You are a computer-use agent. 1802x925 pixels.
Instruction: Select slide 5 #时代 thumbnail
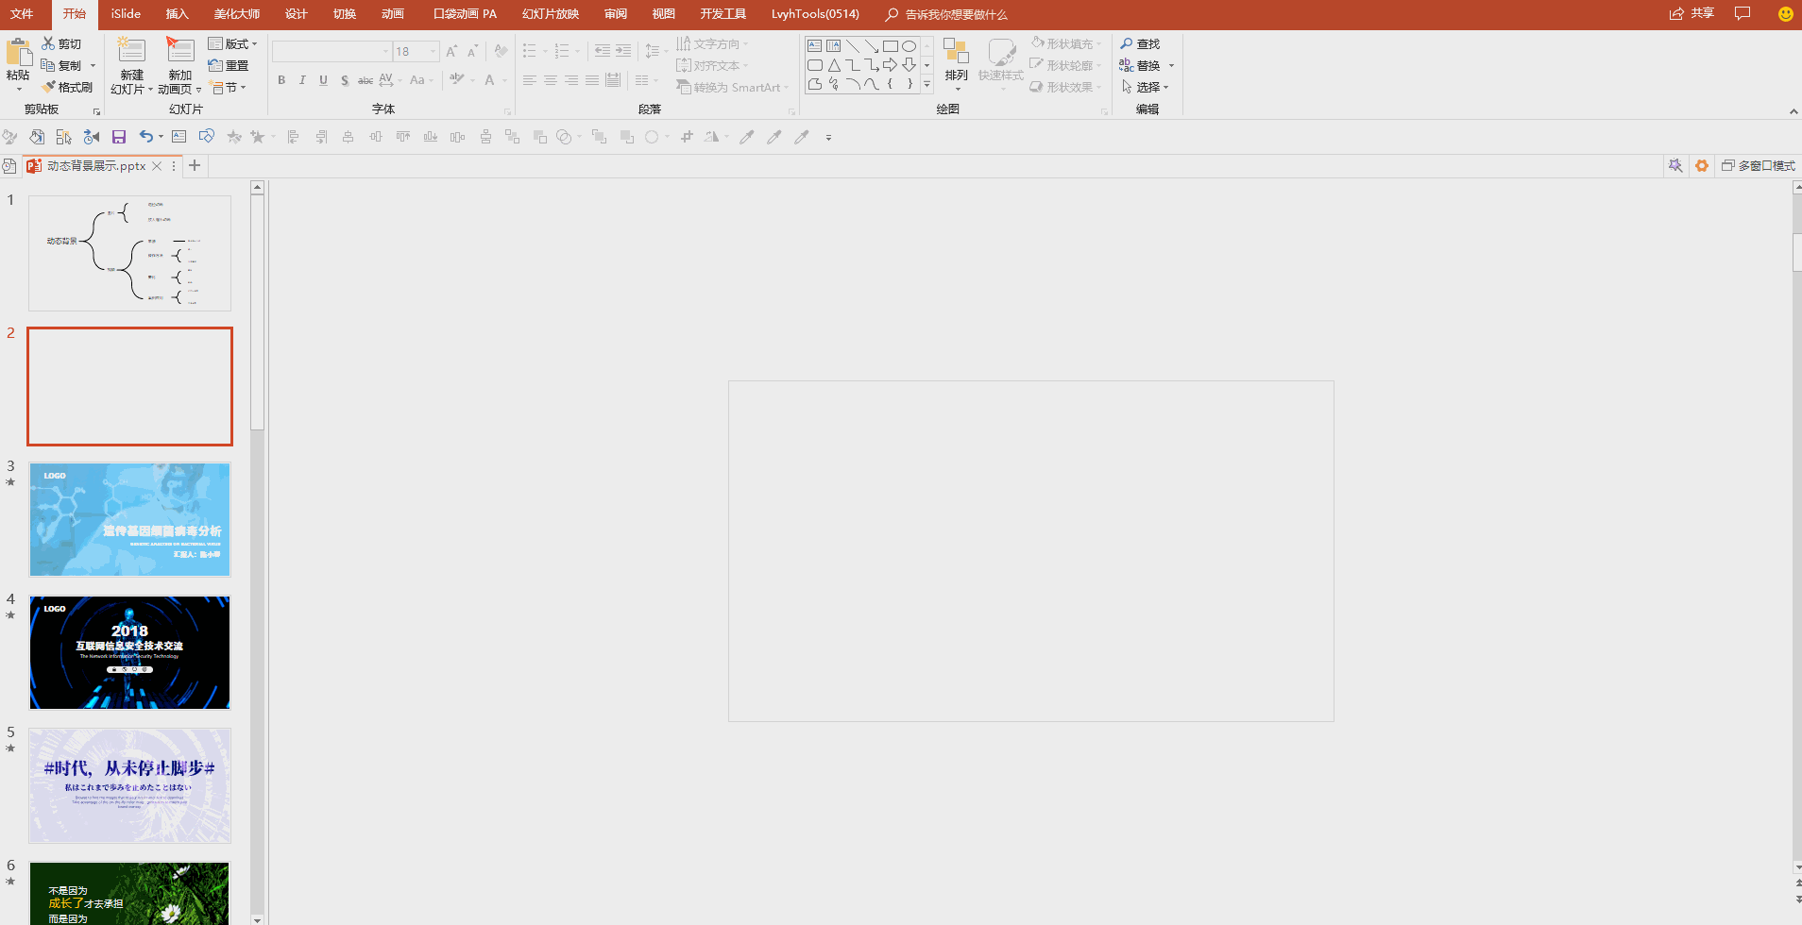click(130, 785)
